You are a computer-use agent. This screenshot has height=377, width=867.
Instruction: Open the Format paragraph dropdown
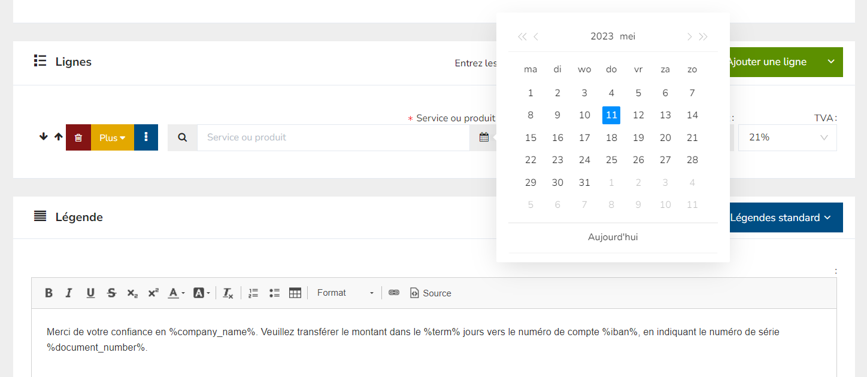345,293
